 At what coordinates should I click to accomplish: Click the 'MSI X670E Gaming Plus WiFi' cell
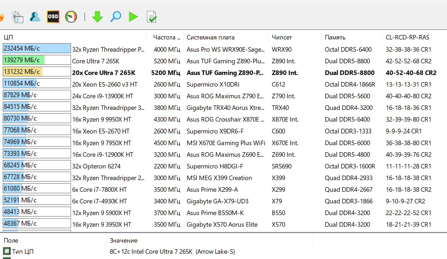pyautogui.click(x=226, y=143)
